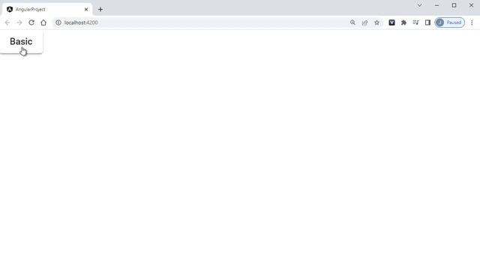Close the browser window
This screenshot has height=270, width=480.
coord(472,5)
